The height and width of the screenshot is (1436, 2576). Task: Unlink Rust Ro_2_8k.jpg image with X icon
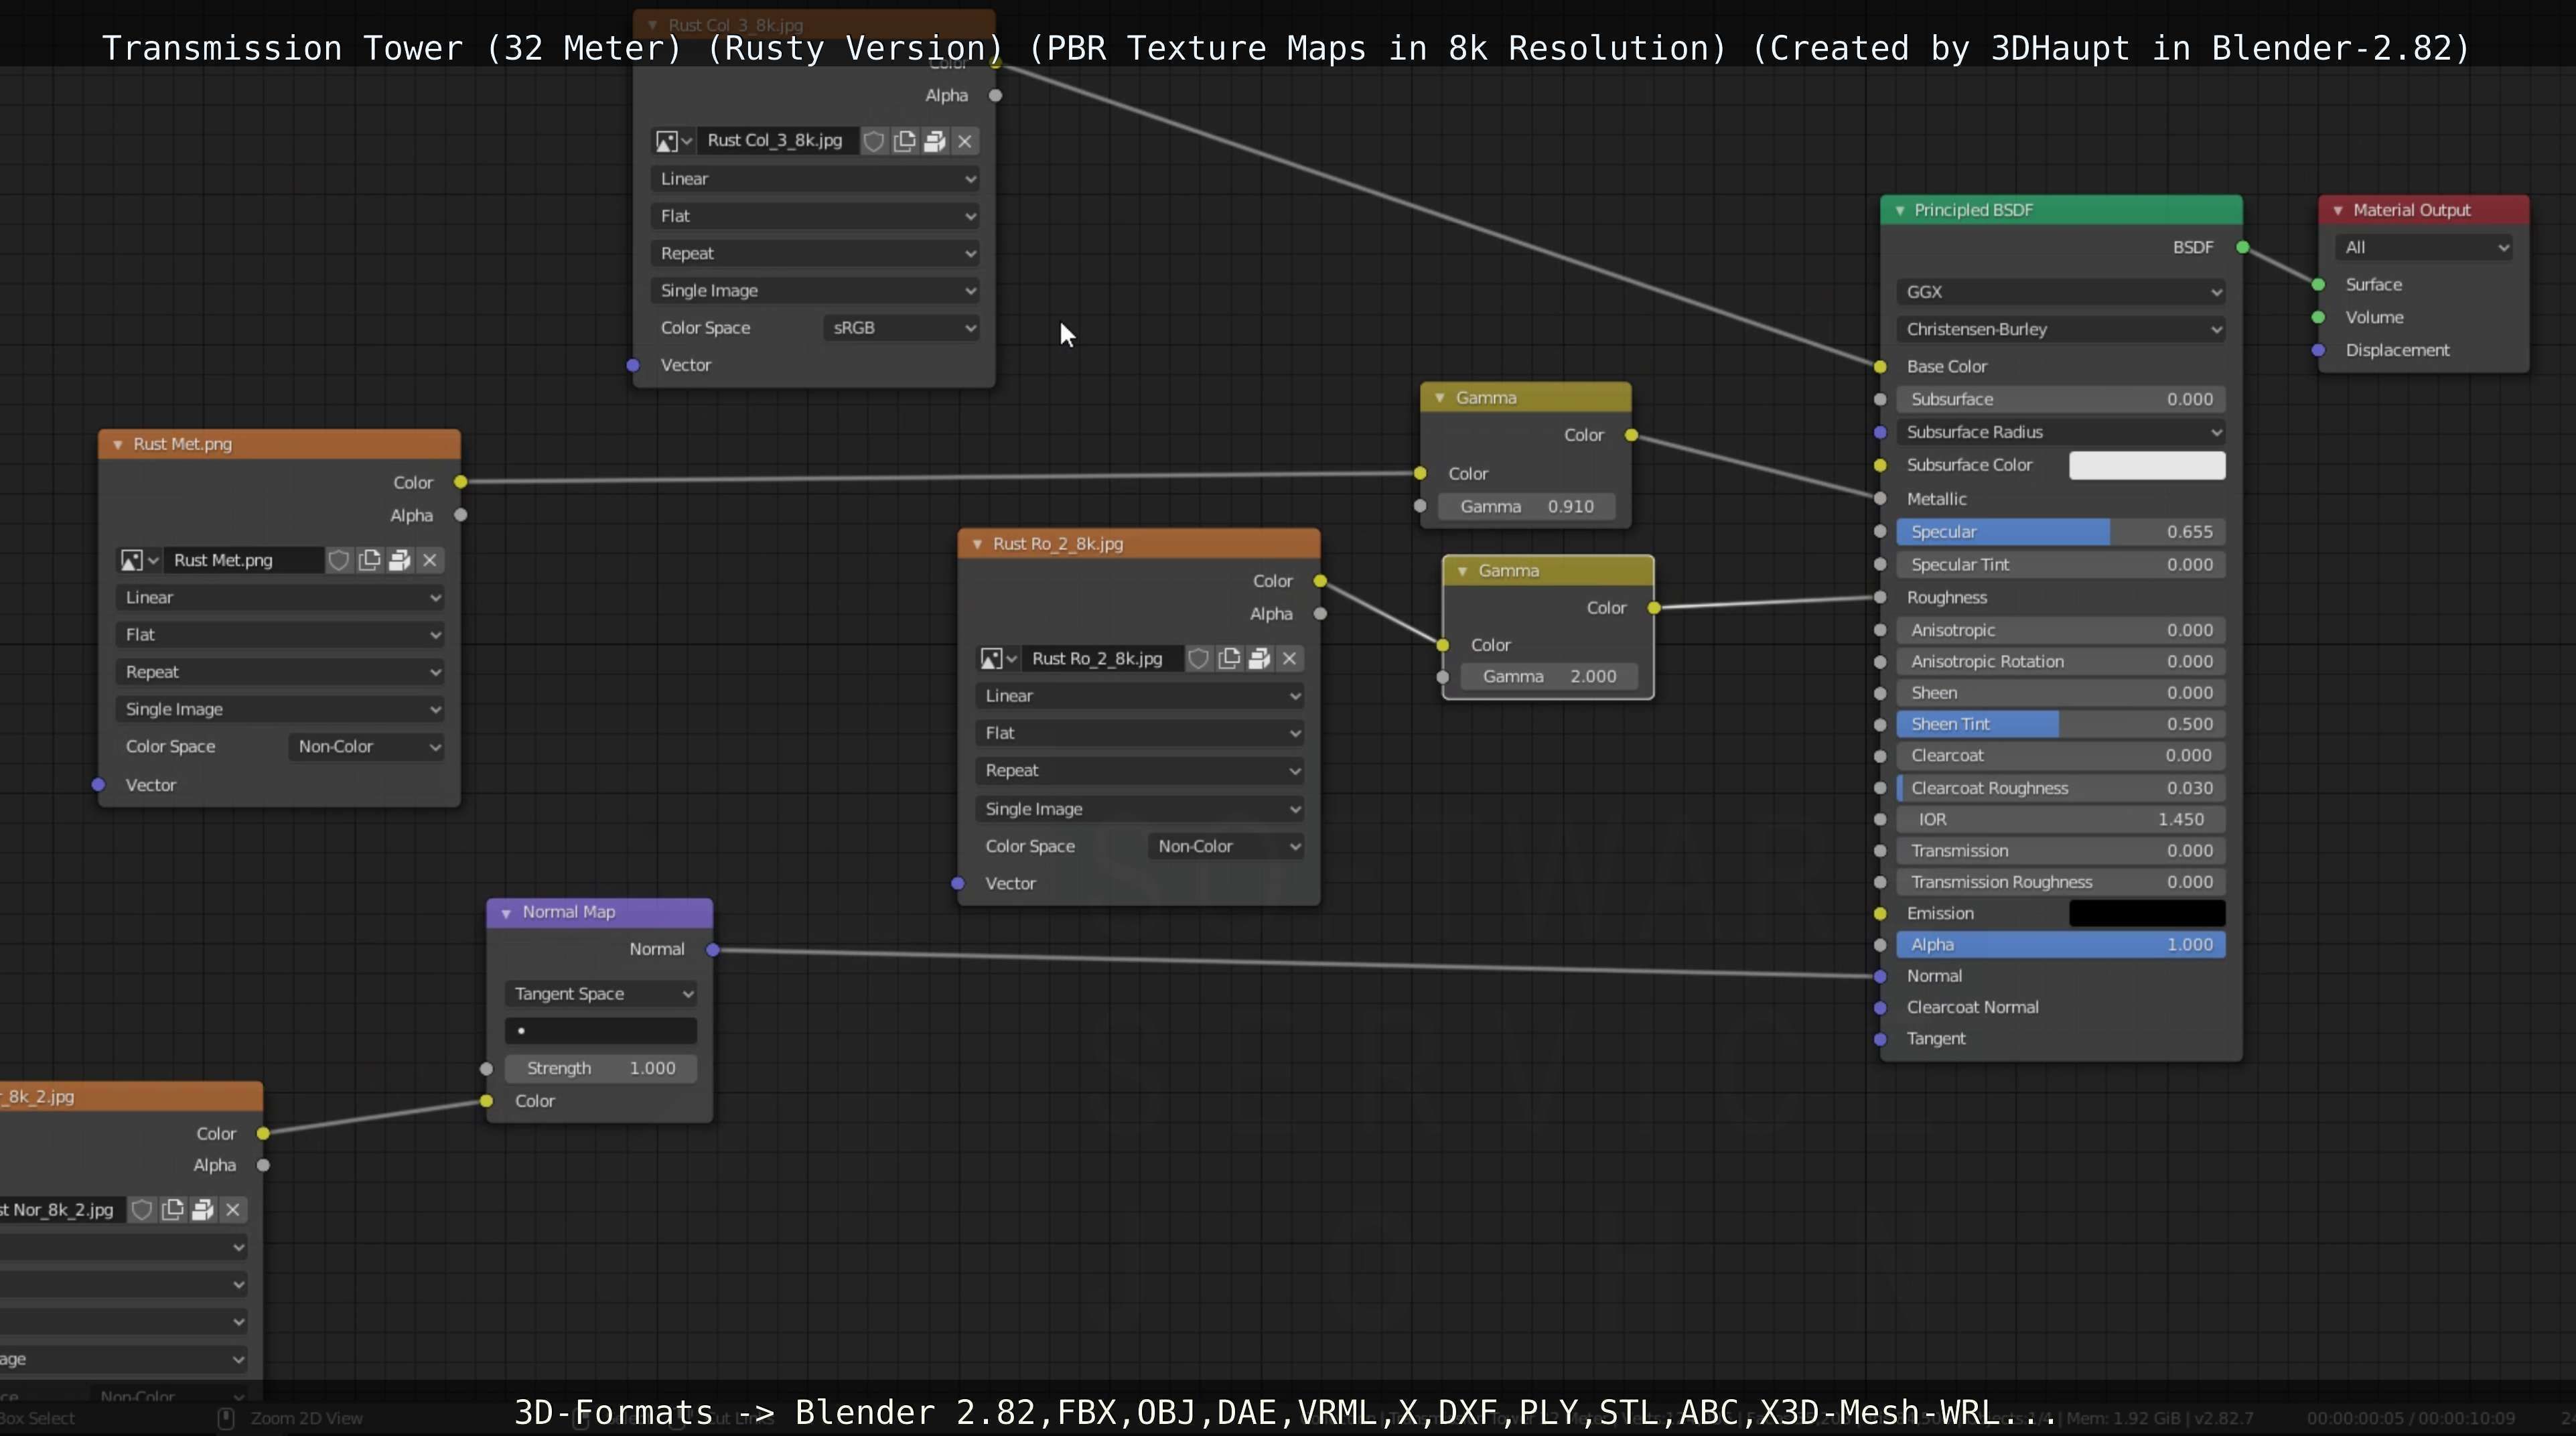coord(1289,658)
